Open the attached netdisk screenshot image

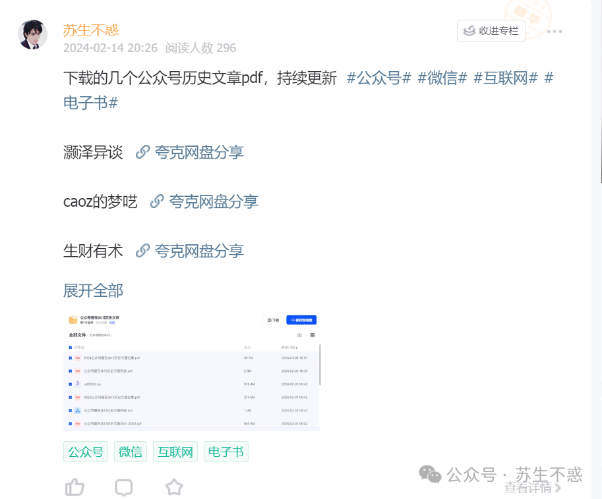click(x=192, y=372)
